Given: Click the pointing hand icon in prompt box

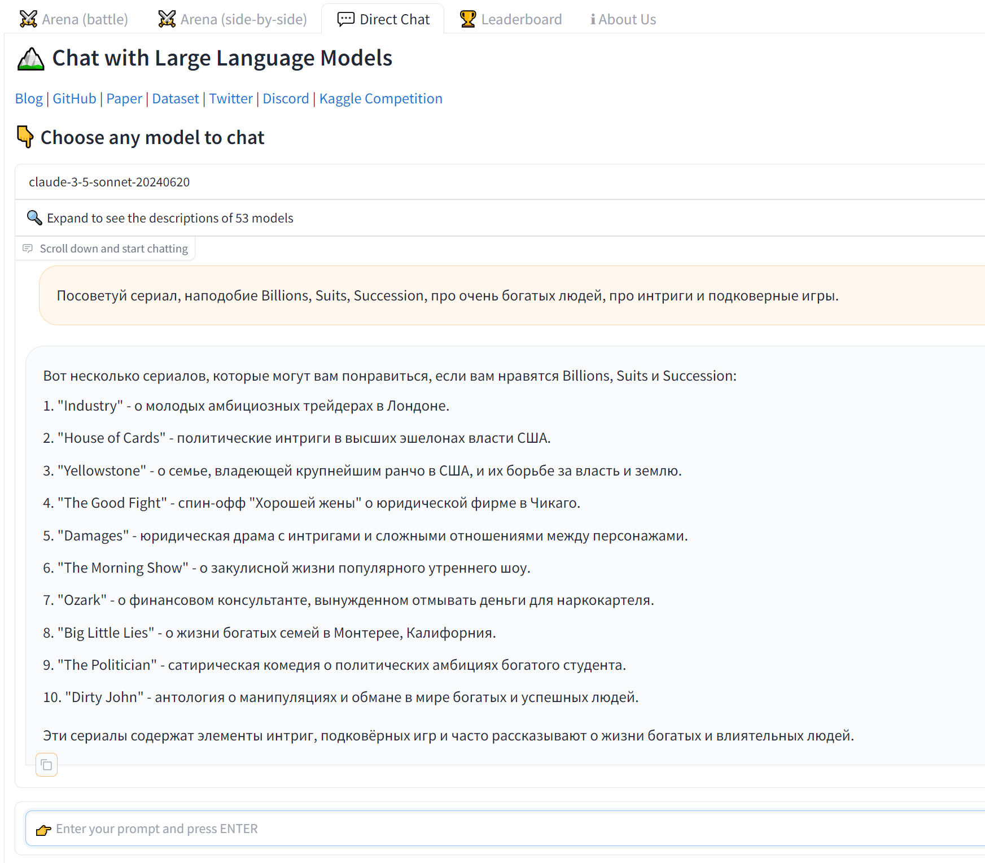Looking at the screenshot, I should (43, 830).
